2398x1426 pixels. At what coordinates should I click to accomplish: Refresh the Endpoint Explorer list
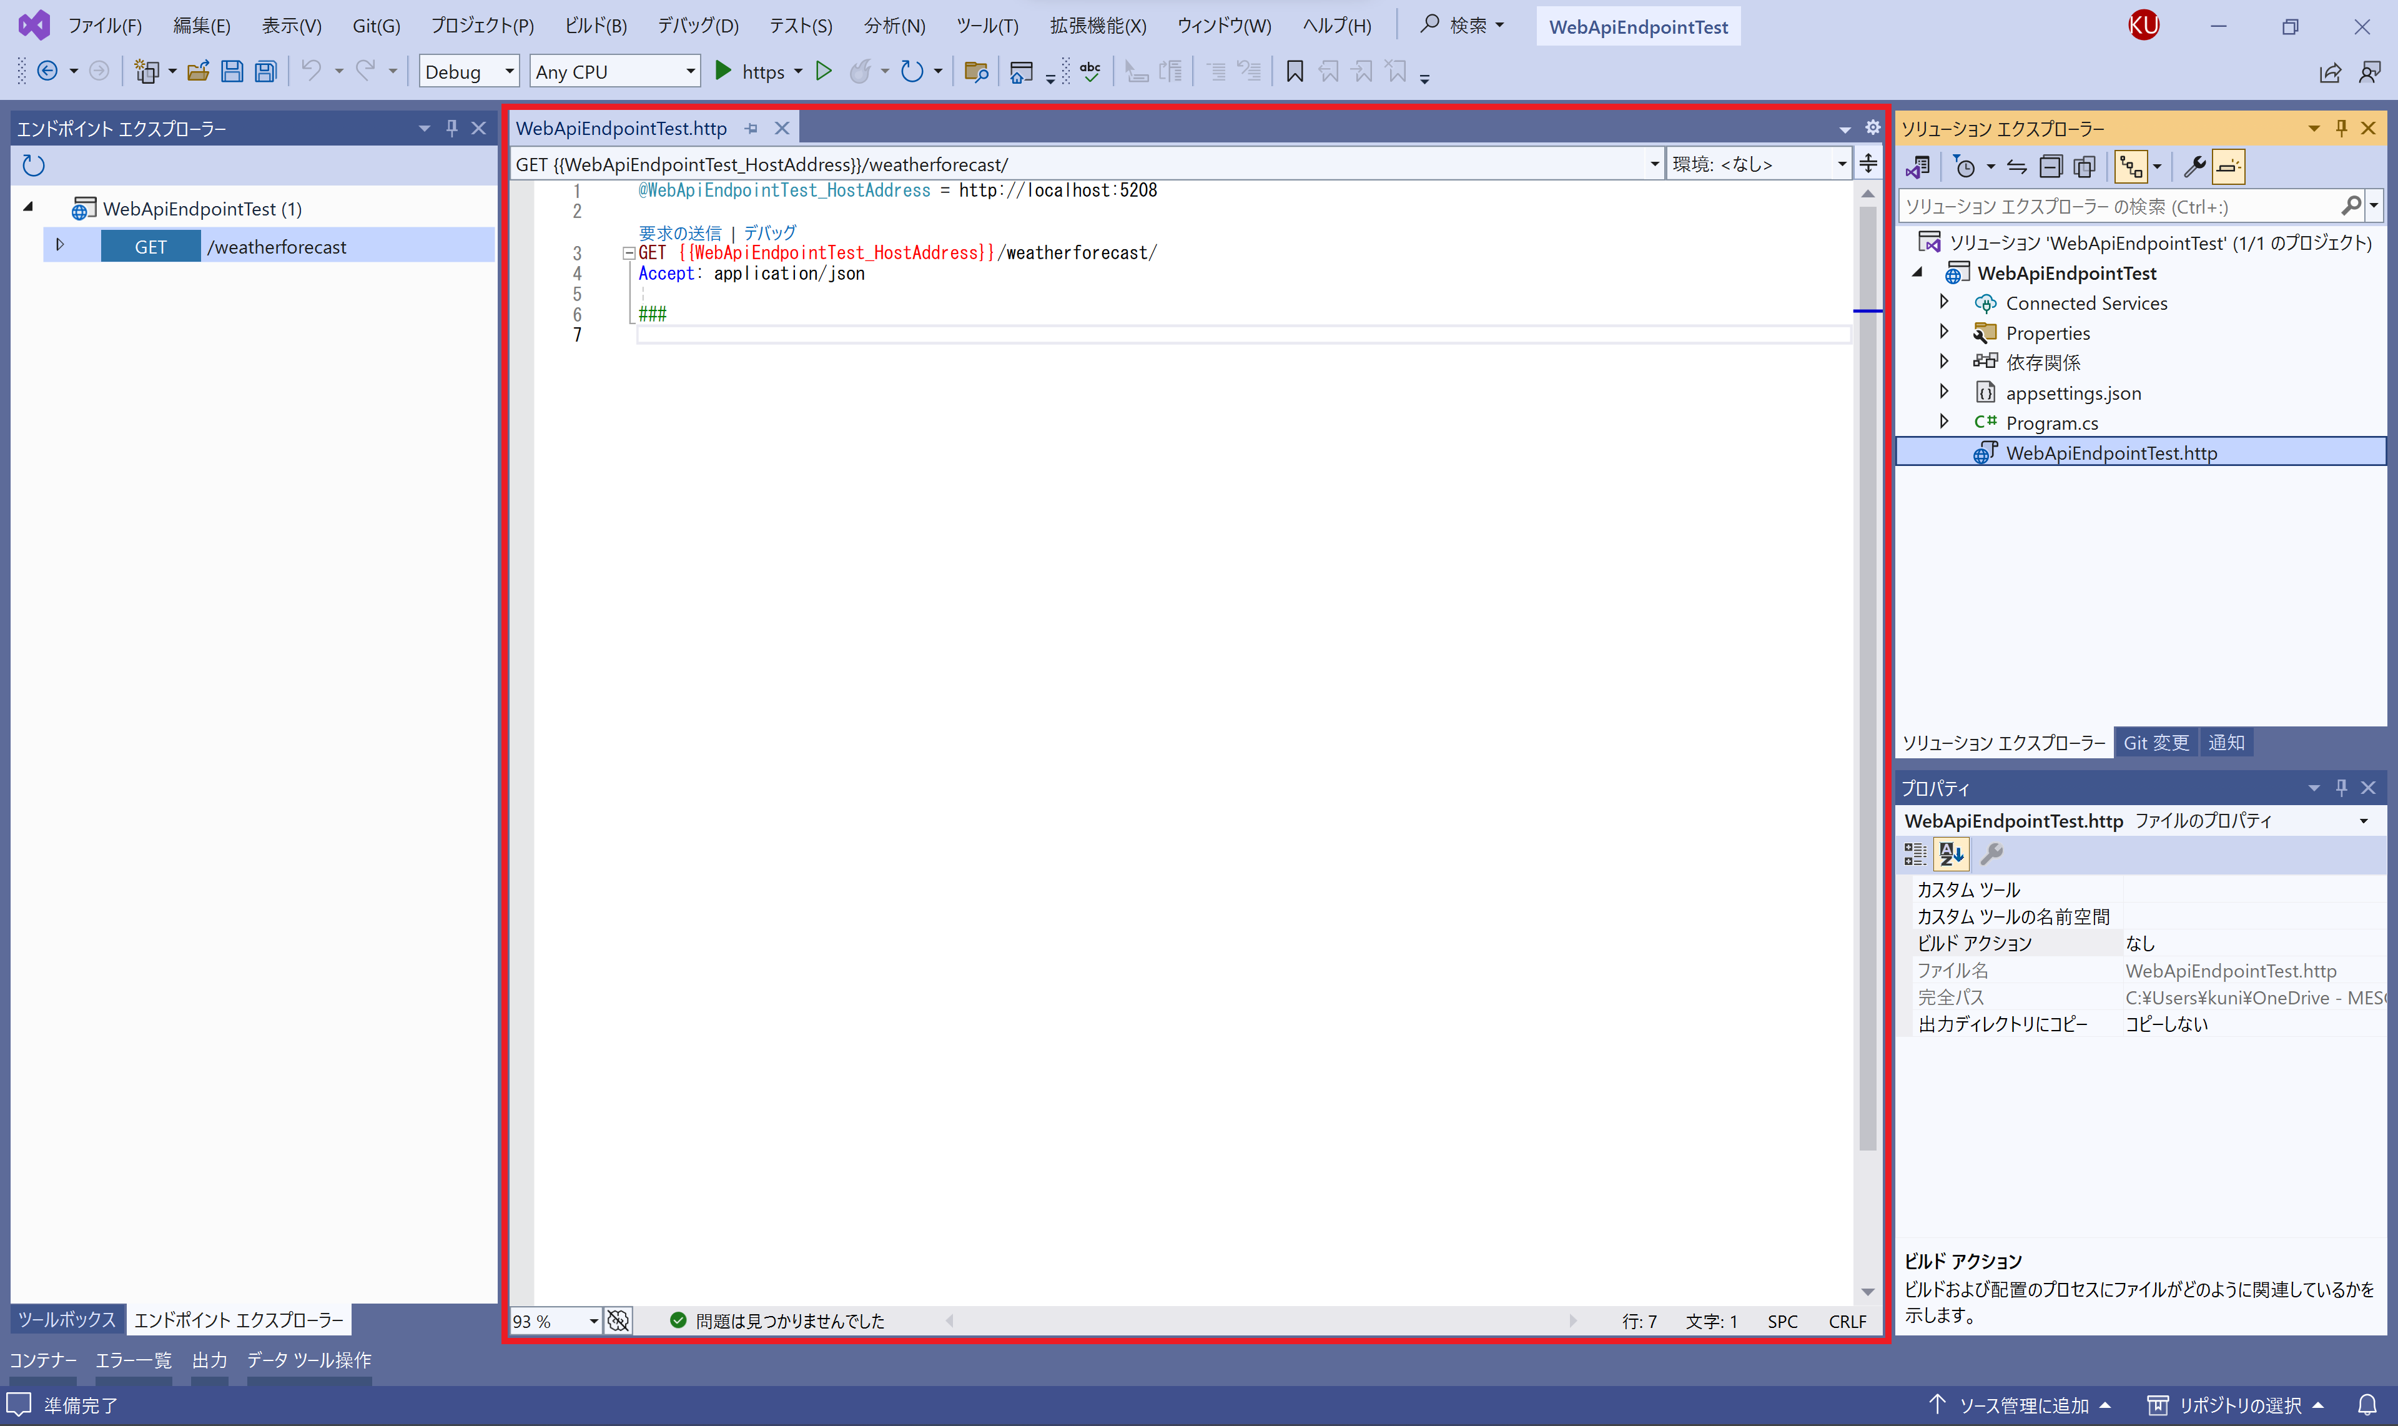click(34, 166)
